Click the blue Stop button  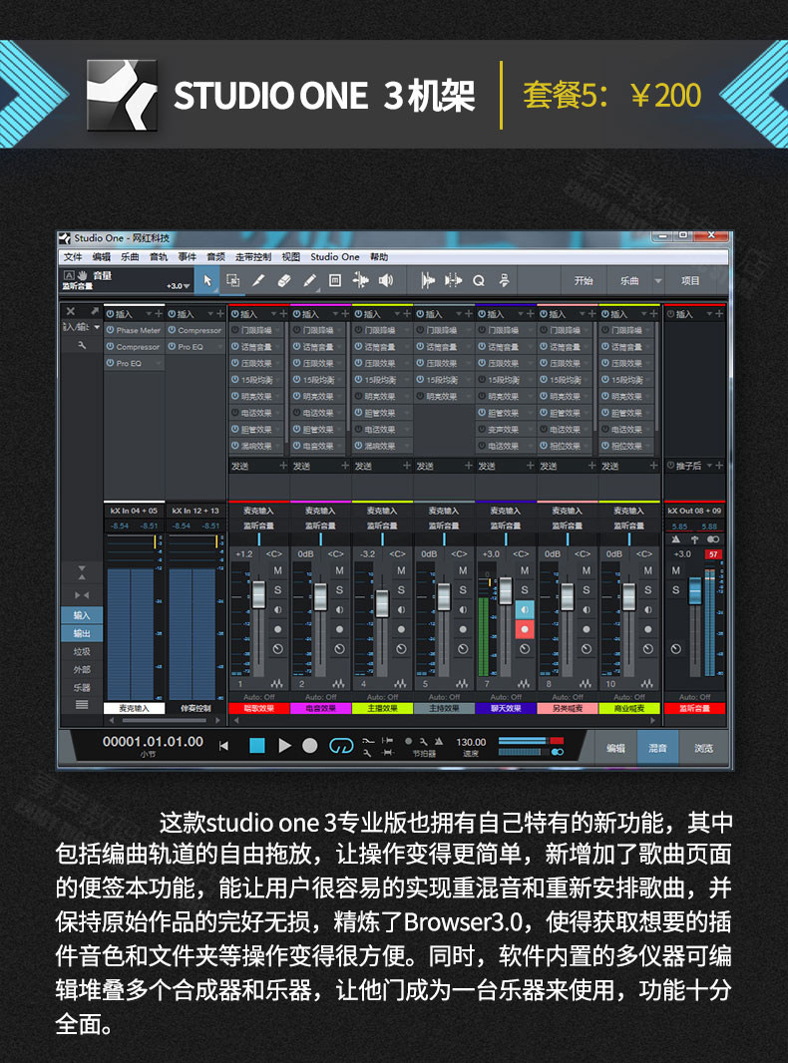click(x=257, y=746)
